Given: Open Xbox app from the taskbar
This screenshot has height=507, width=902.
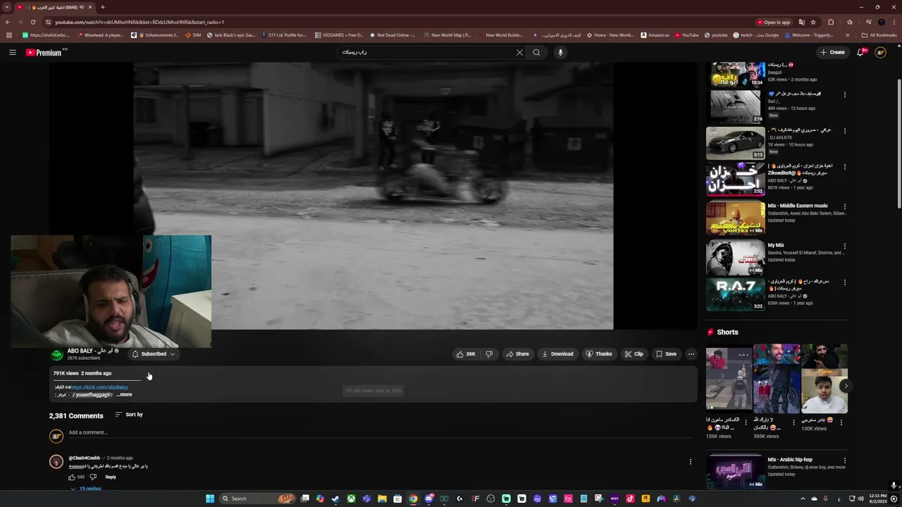Looking at the screenshot, I should click(x=351, y=499).
